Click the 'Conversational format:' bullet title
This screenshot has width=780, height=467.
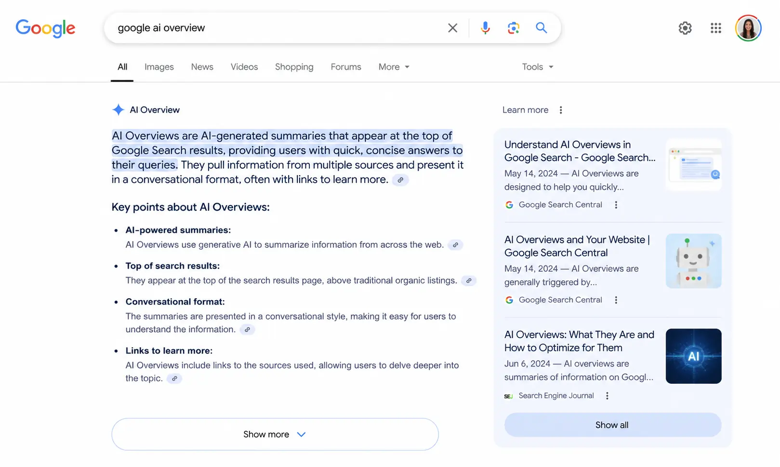(175, 302)
